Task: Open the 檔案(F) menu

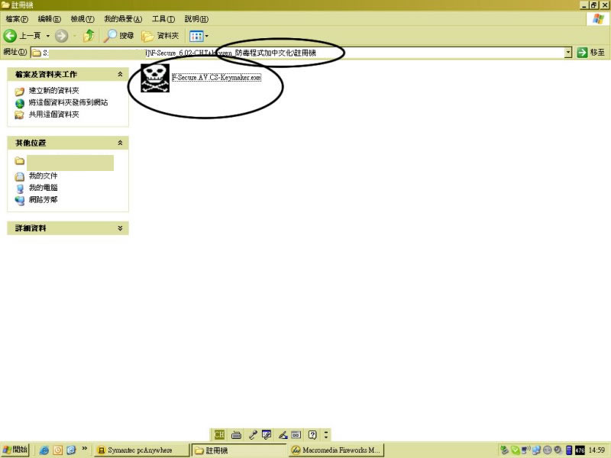Action: click(17, 19)
